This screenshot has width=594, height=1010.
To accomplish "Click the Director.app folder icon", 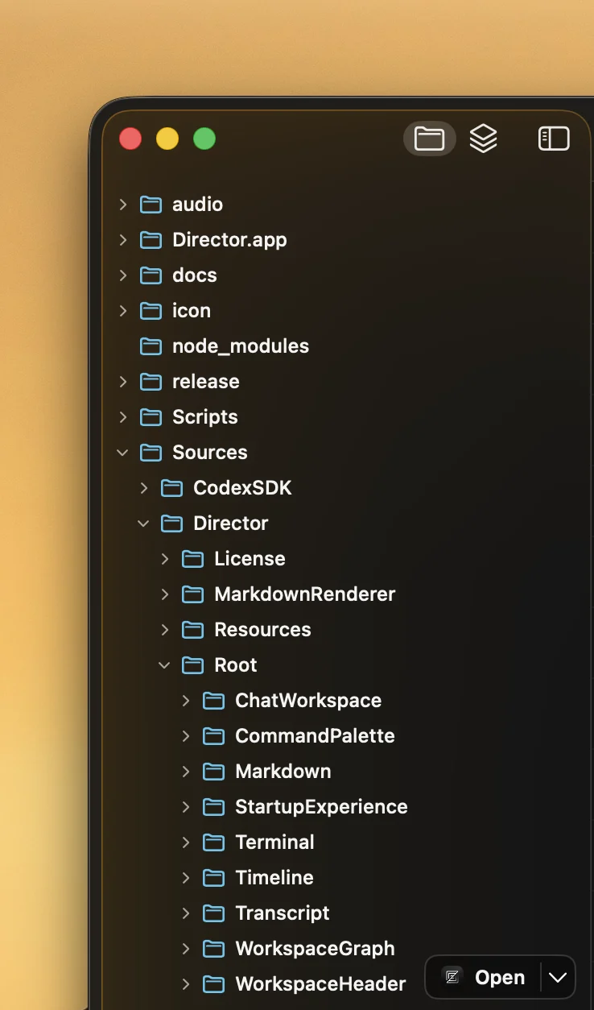I will tap(151, 240).
